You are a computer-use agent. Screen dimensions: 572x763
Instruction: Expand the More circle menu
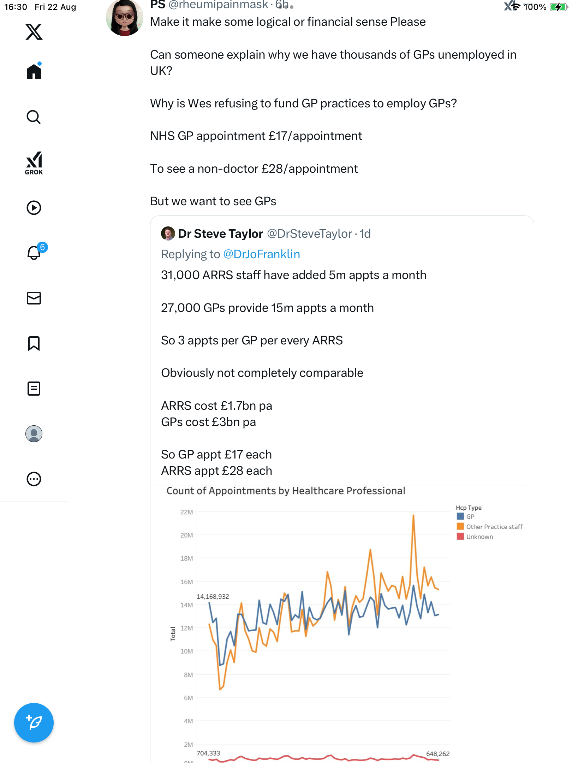click(x=34, y=479)
